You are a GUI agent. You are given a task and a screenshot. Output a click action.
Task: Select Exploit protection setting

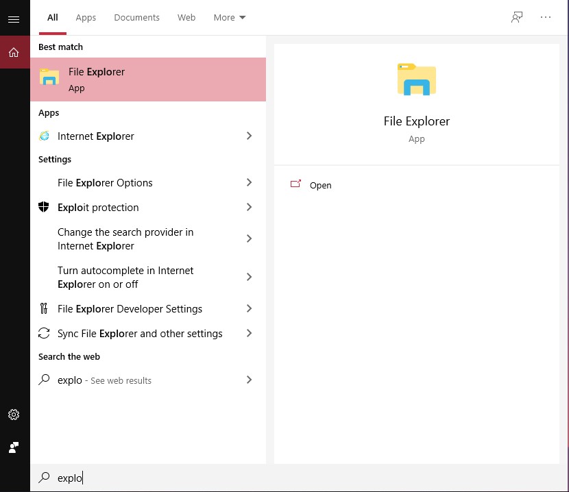(148, 207)
